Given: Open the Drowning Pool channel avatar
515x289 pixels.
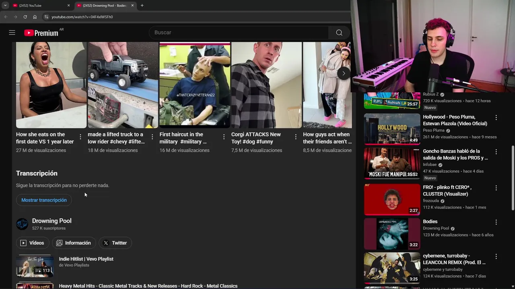Looking at the screenshot, I should click(x=22, y=224).
